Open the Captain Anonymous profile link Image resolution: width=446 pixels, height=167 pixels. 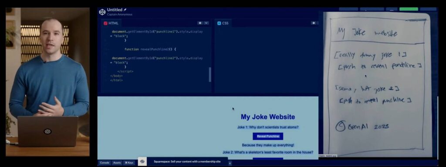[119, 14]
